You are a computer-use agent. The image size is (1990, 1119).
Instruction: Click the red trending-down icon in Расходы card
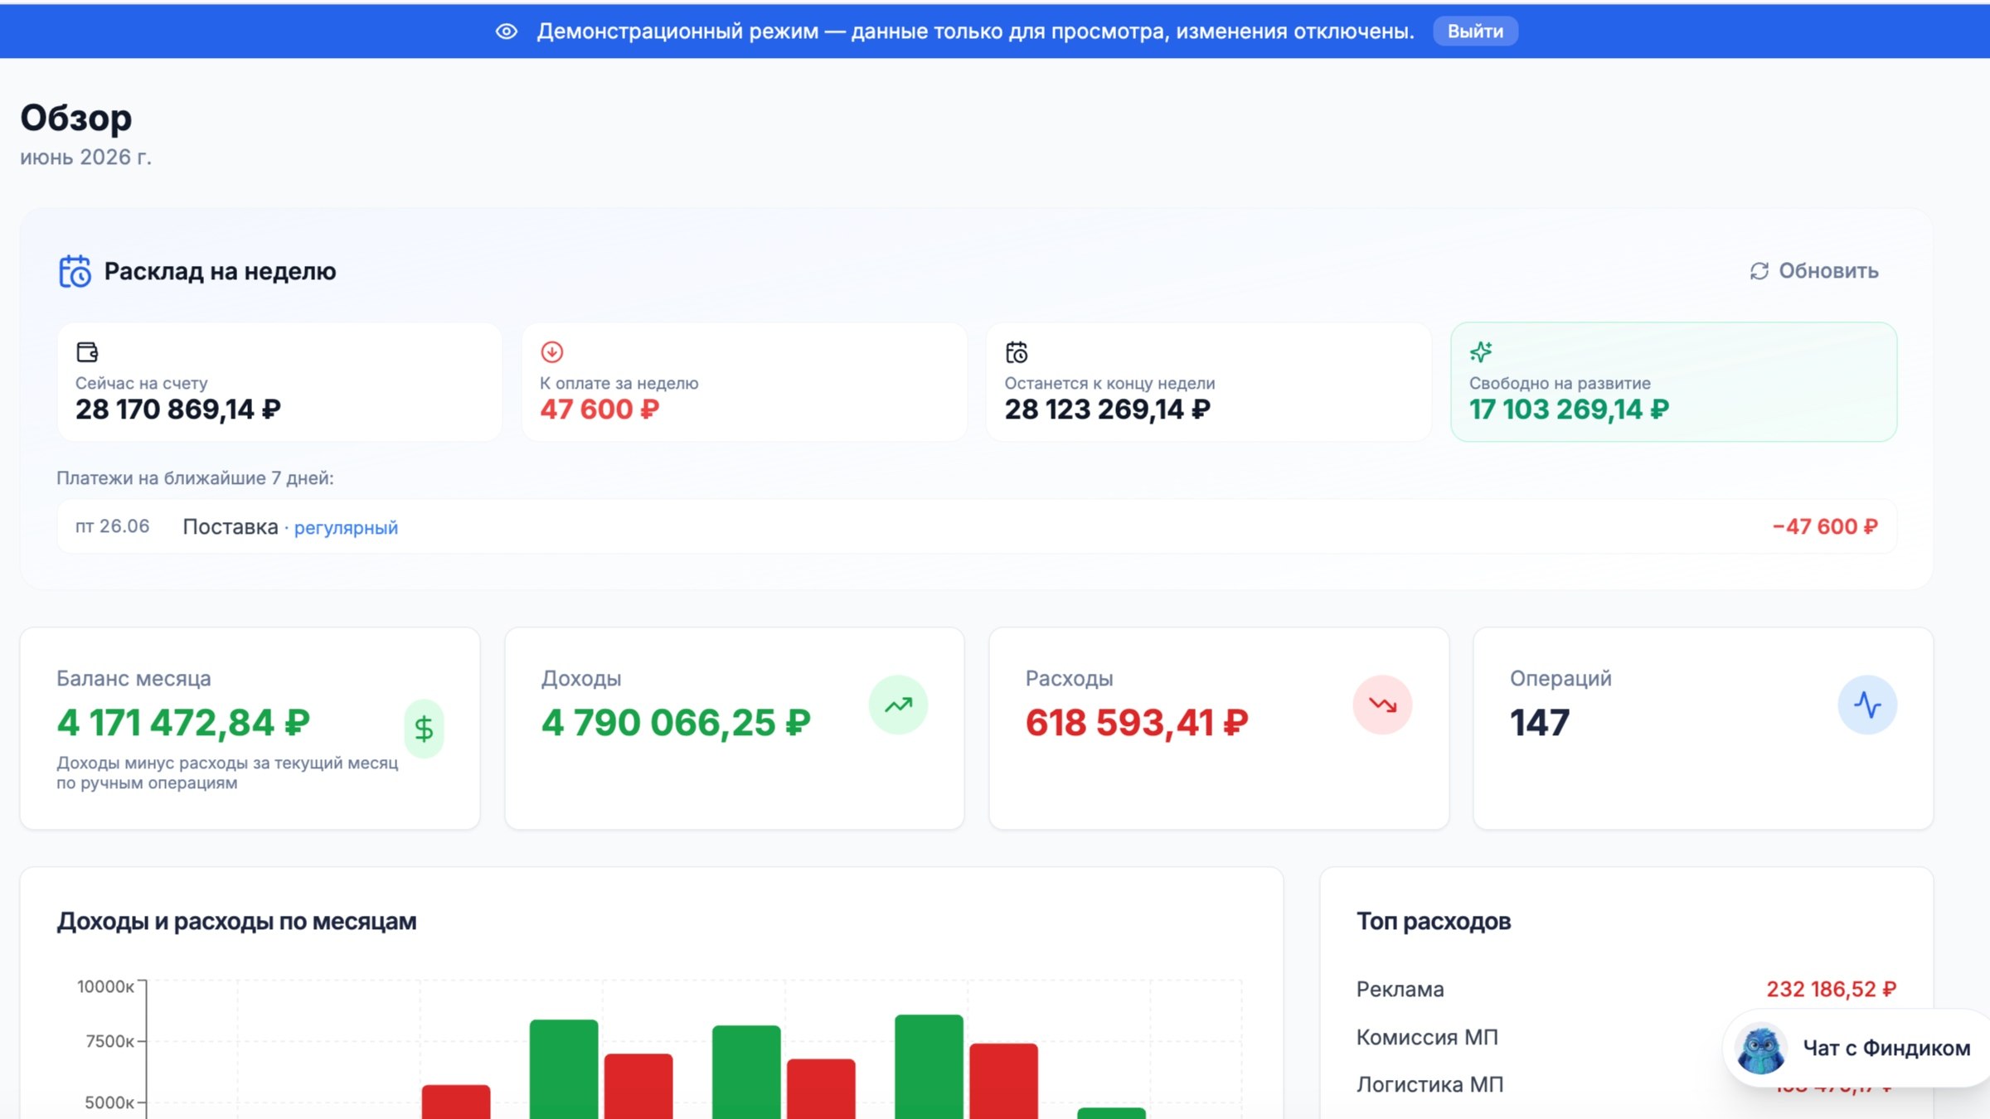coord(1382,705)
